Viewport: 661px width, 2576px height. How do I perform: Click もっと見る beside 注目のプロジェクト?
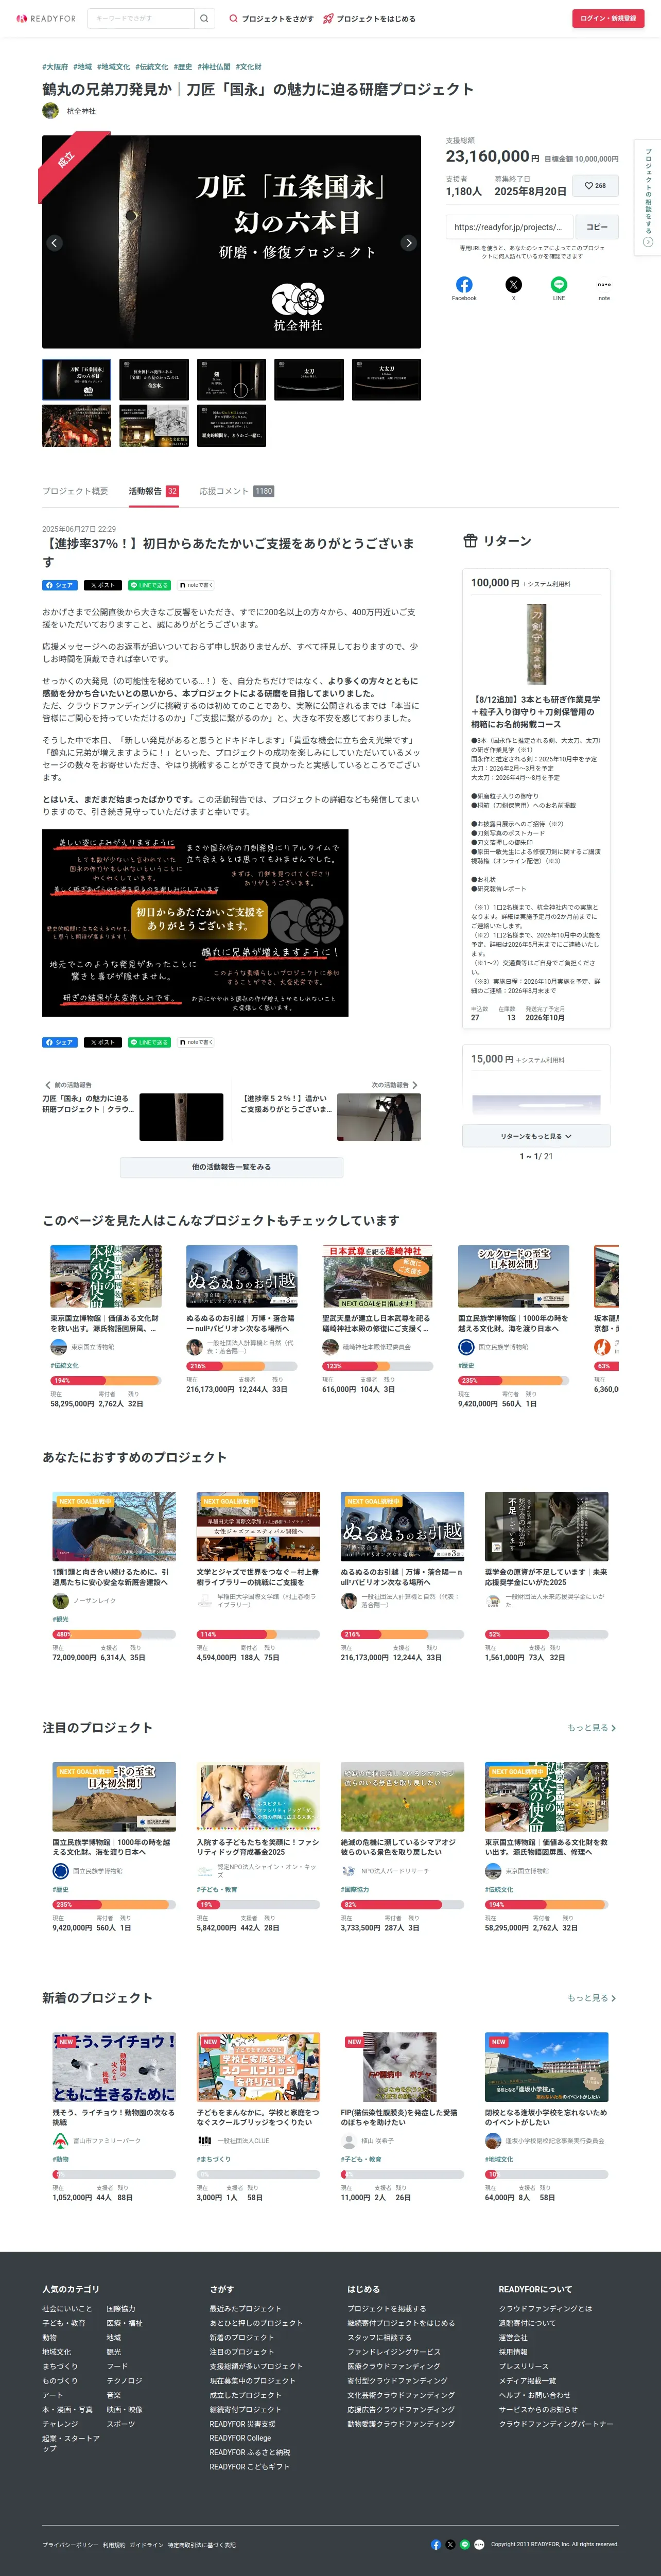(592, 1728)
